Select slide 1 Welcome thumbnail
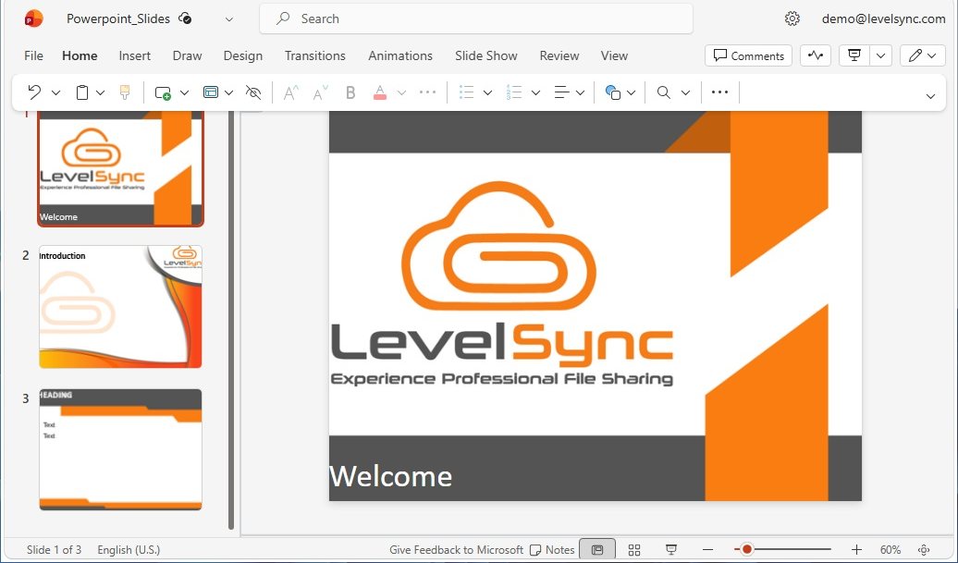958x563 pixels. pyautogui.click(x=120, y=168)
